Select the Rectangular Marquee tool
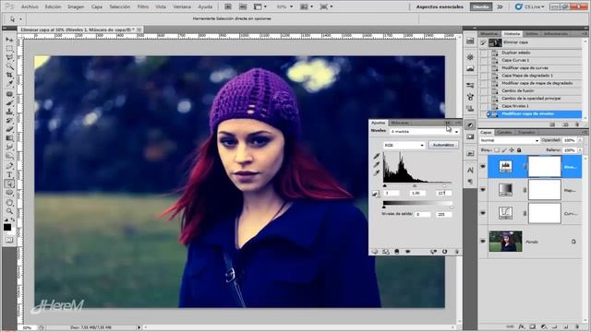The height and width of the screenshot is (332, 591). (9, 49)
